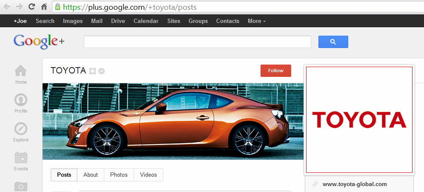Expand the More dropdown in top bar
This screenshot has width=424, height=192.
(256, 21)
